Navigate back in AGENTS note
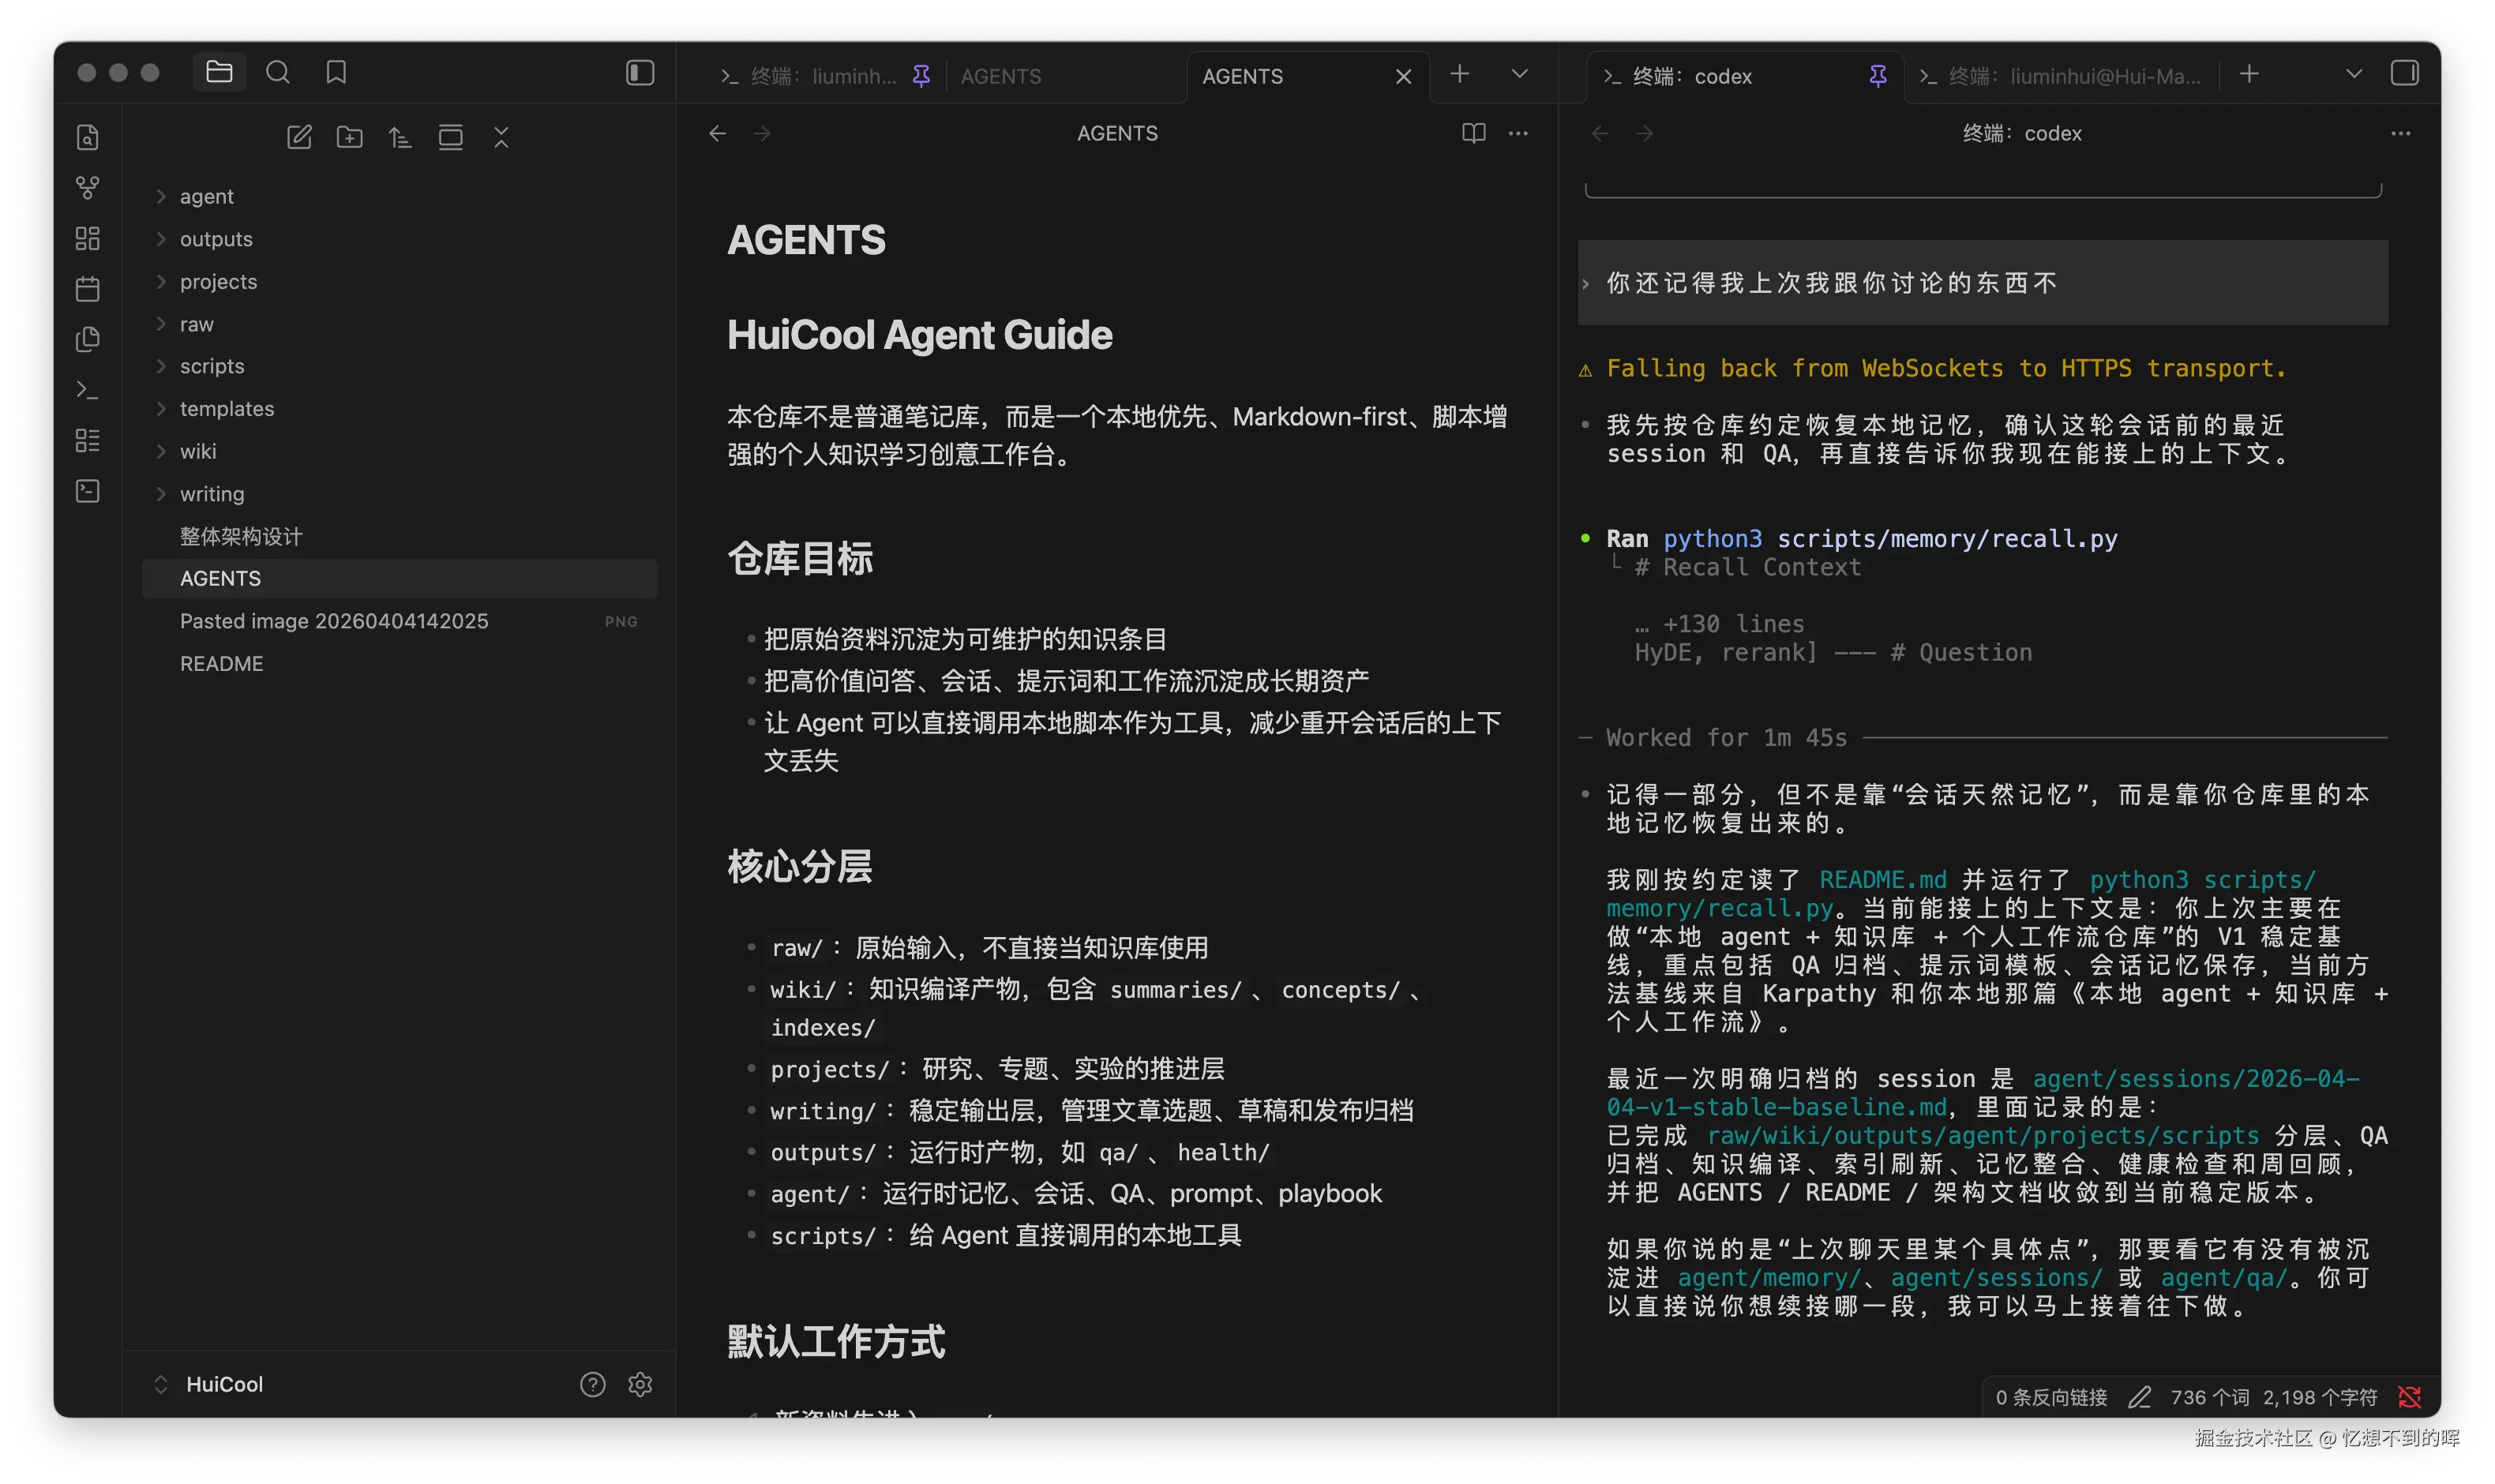This screenshot has width=2495, height=1484. pos(717,133)
